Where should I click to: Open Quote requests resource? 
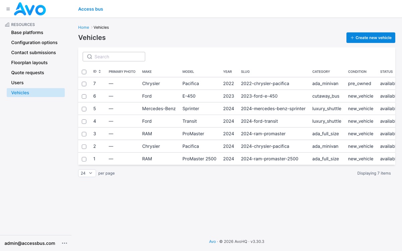pos(27,73)
